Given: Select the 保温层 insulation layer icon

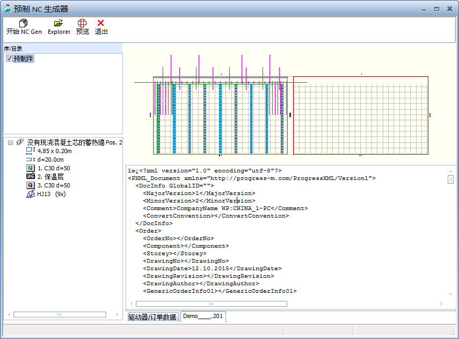Looking at the screenshot, I should 31,176.
